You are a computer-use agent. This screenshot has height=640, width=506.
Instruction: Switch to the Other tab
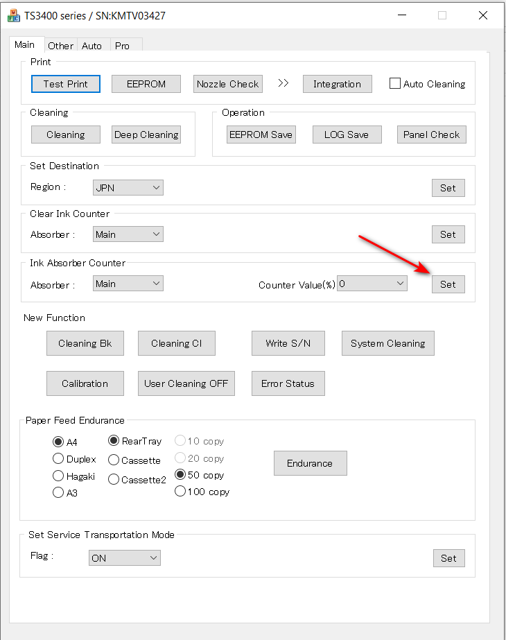pyautogui.click(x=60, y=45)
